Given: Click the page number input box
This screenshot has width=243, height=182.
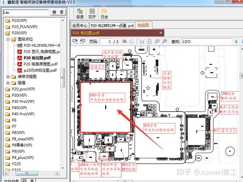Looking at the screenshot, I should (106, 41).
